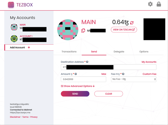Open the Privacy link
Image resolution: width=168 pixels, height=125 pixels.
pyautogui.click(x=34, y=117)
